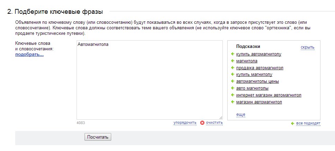
Task: Click the 'упорядочить' link
Action: coord(185,123)
